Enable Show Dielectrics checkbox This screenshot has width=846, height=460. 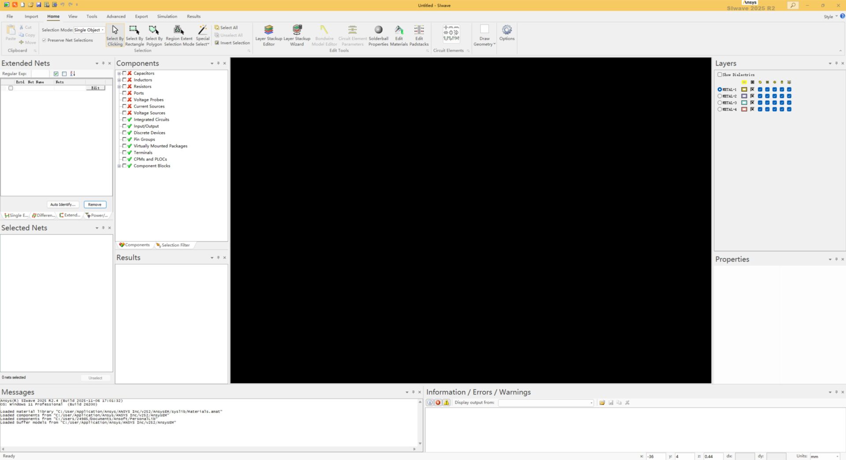pyautogui.click(x=720, y=74)
